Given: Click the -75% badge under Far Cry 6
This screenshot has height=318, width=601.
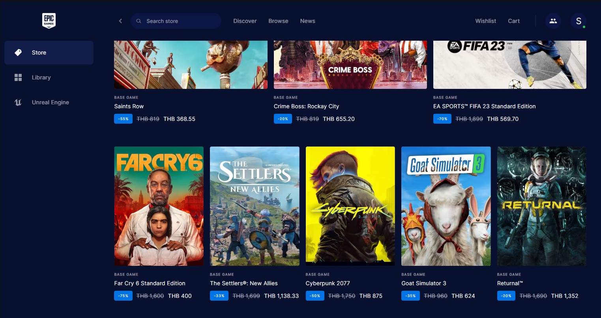Looking at the screenshot, I should pos(123,296).
